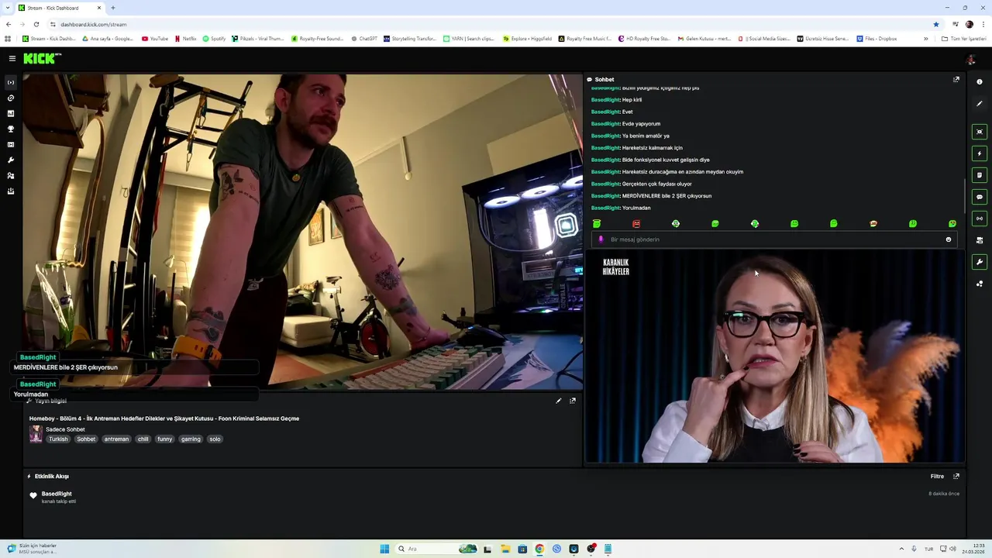Click the three-dots cluster icon in right sidebar
Image resolution: width=992 pixels, height=558 pixels.
980,284
